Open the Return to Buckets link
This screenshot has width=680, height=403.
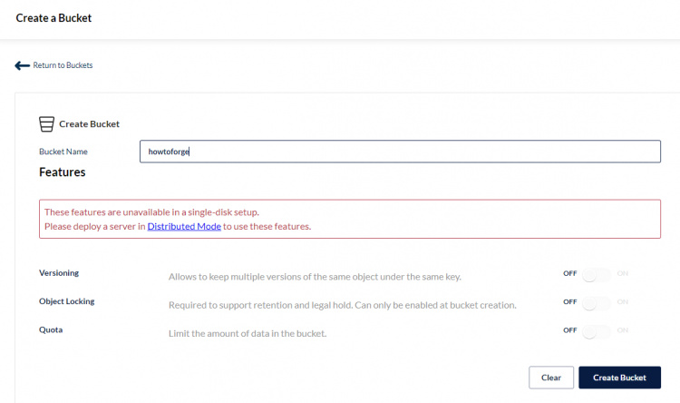tap(63, 65)
